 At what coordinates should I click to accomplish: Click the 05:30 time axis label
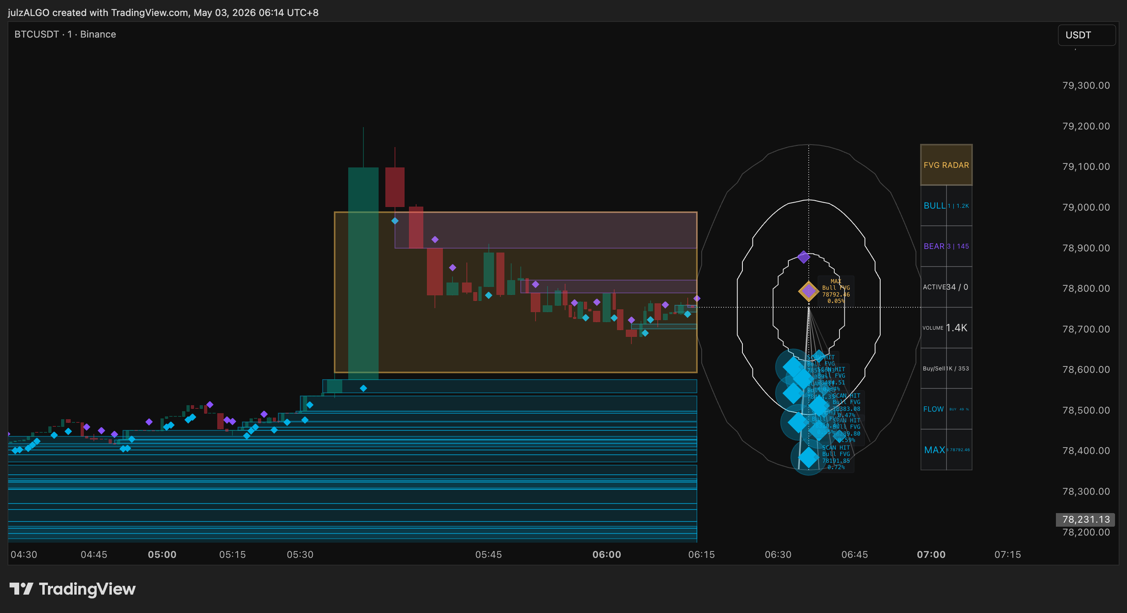click(x=300, y=555)
